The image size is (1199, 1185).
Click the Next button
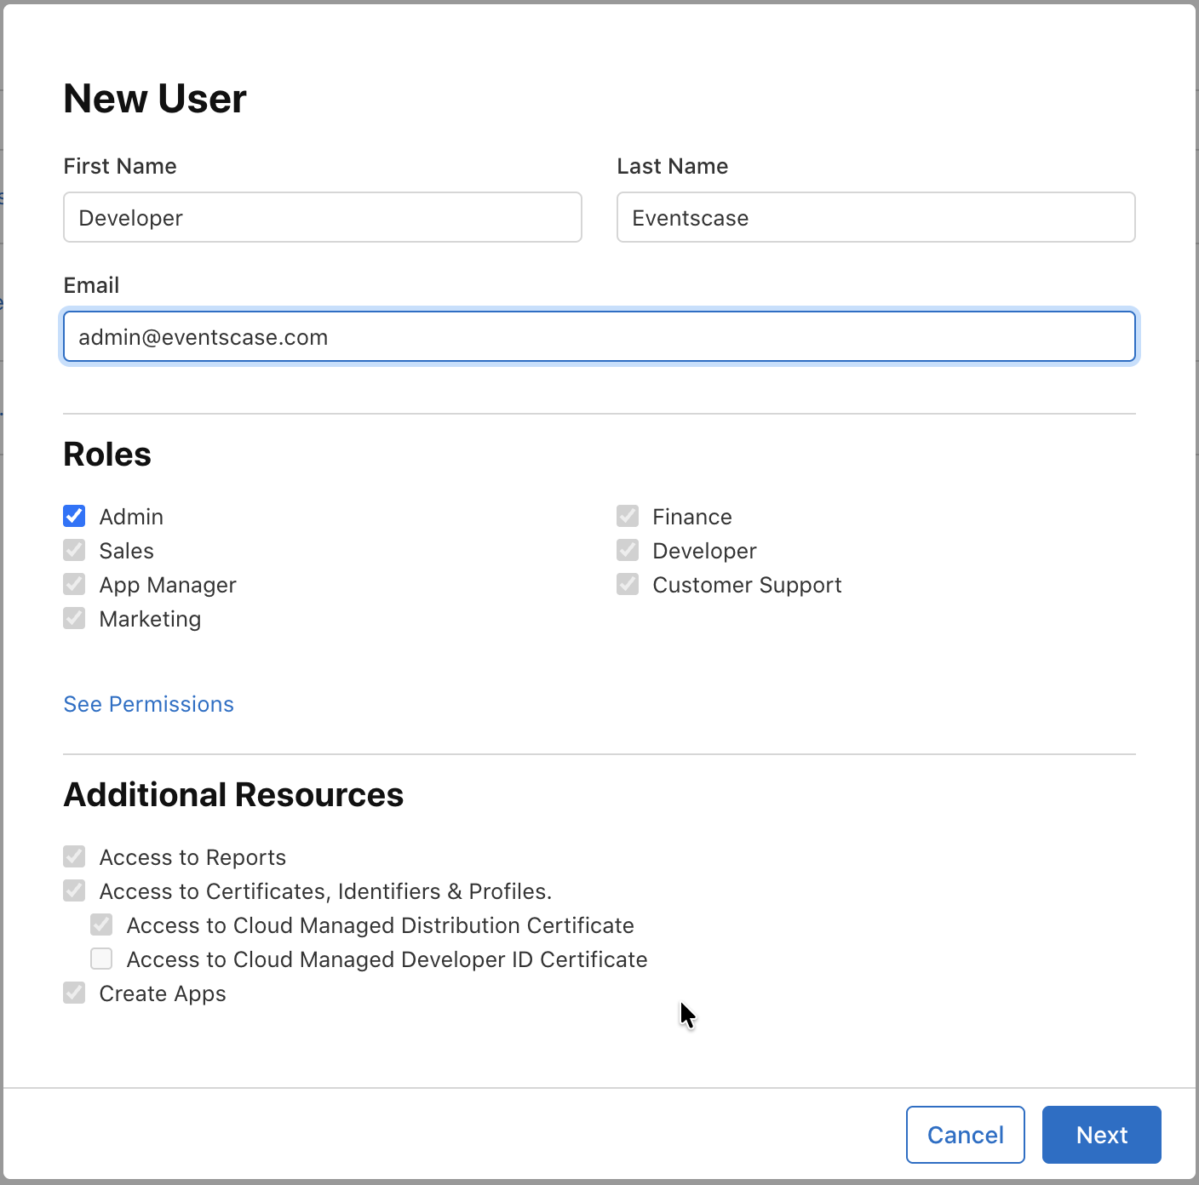pos(1101,1135)
